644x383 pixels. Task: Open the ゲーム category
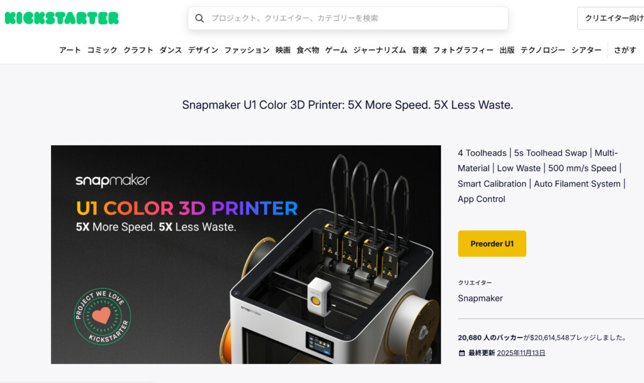tap(336, 50)
